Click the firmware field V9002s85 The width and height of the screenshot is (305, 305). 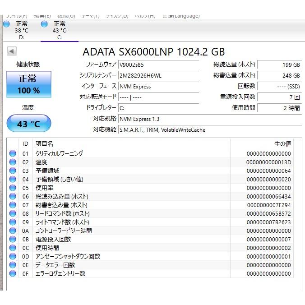pyautogui.click(x=158, y=65)
